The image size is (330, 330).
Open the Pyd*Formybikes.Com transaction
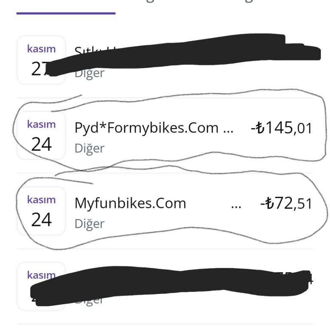pos(146,128)
